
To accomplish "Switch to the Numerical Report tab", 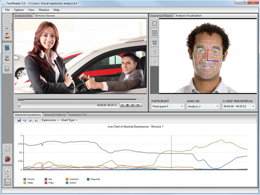I will pos(161,16).
